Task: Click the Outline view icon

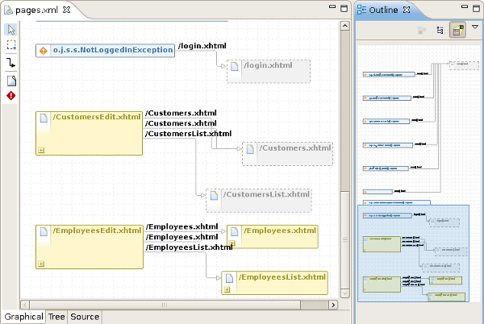Action: point(362,10)
